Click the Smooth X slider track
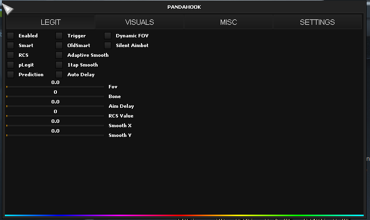 (x=55, y=125)
